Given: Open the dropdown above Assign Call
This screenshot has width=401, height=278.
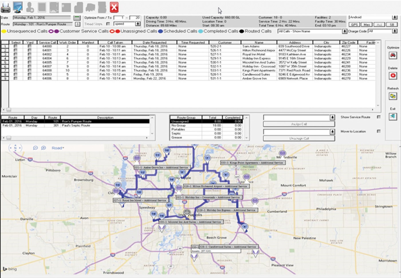Looking at the screenshot, I should click(x=332, y=118).
